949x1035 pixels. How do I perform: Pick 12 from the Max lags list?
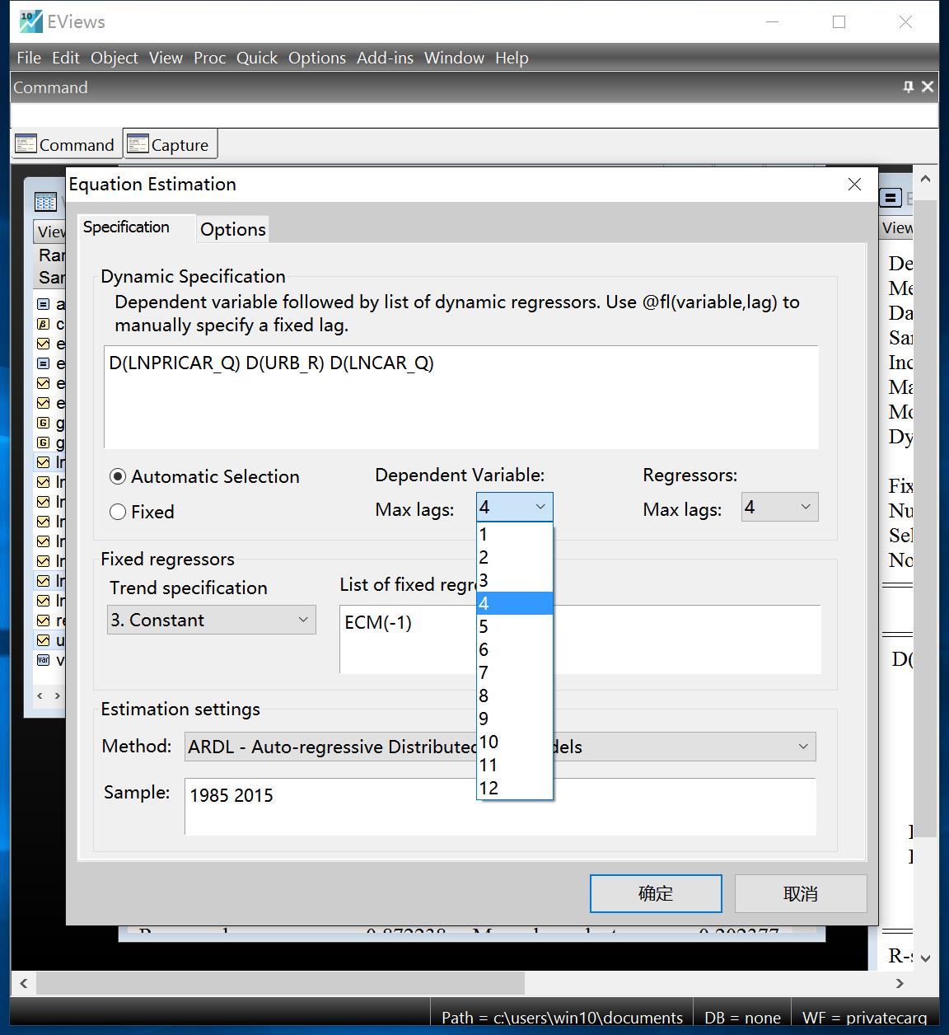coord(515,788)
